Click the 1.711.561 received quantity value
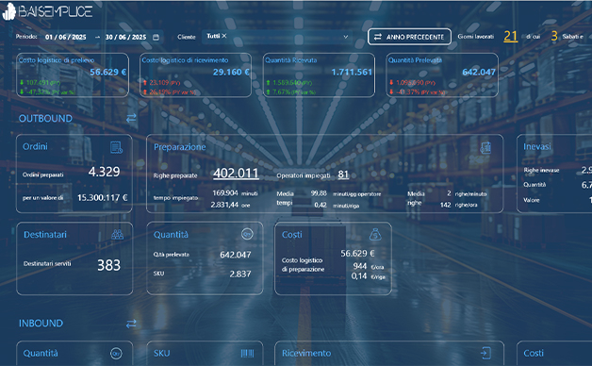 [352, 72]
